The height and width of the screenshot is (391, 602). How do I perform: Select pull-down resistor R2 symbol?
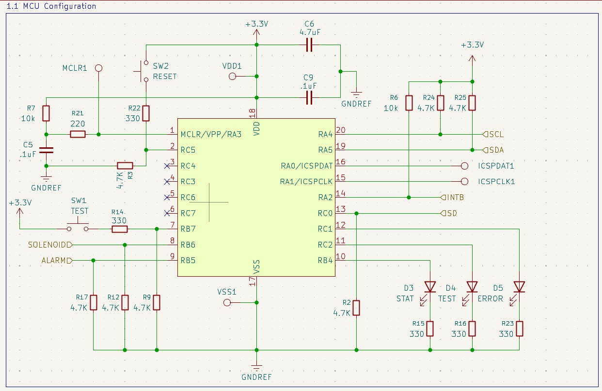(x=356, y=308)
